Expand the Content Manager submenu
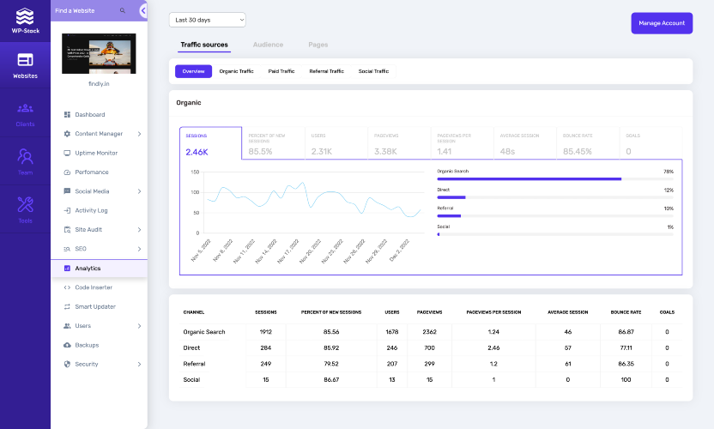 click(139, 134)
